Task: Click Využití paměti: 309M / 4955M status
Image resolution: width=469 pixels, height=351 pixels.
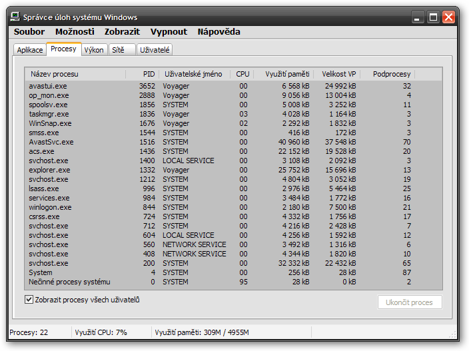Action: (202, 332)
